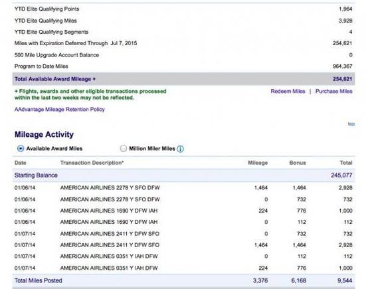The width and height of the screenshot is (366, 289).
Task: Click Miles with Expiration Deferred Through text
Action: [x=76, y=43]
